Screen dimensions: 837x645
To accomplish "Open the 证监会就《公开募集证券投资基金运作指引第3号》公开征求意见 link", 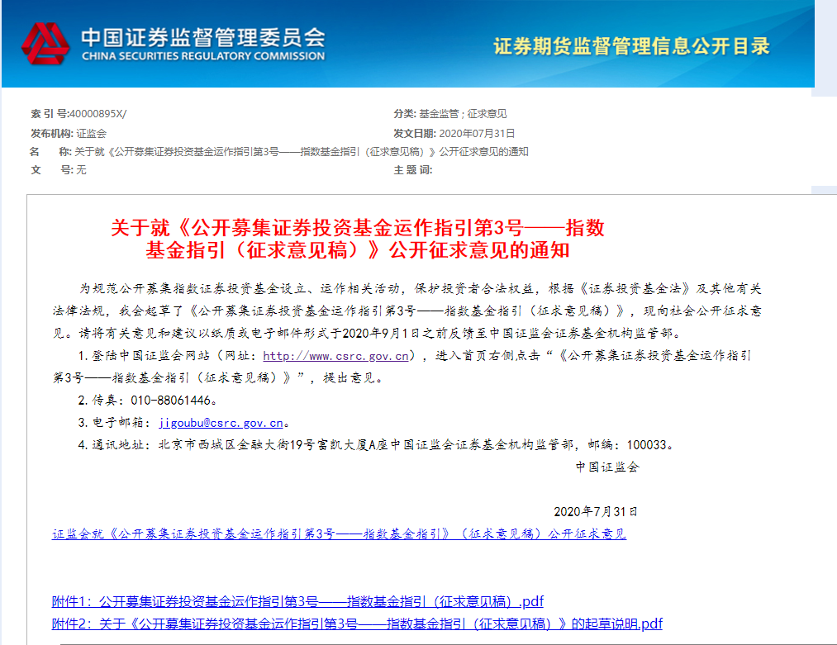I will click(339, 534).
